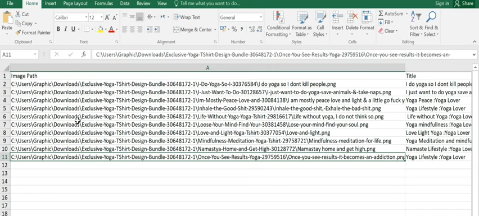Apply red Font Color
Viewport: 479px width, 216px height.
pyautogui.click(x=111, y=29)
